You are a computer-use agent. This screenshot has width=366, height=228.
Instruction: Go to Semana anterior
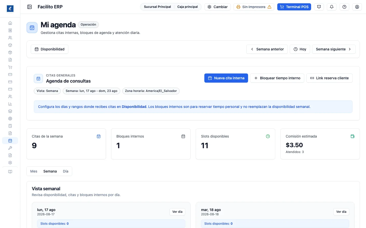click(267, 49)
